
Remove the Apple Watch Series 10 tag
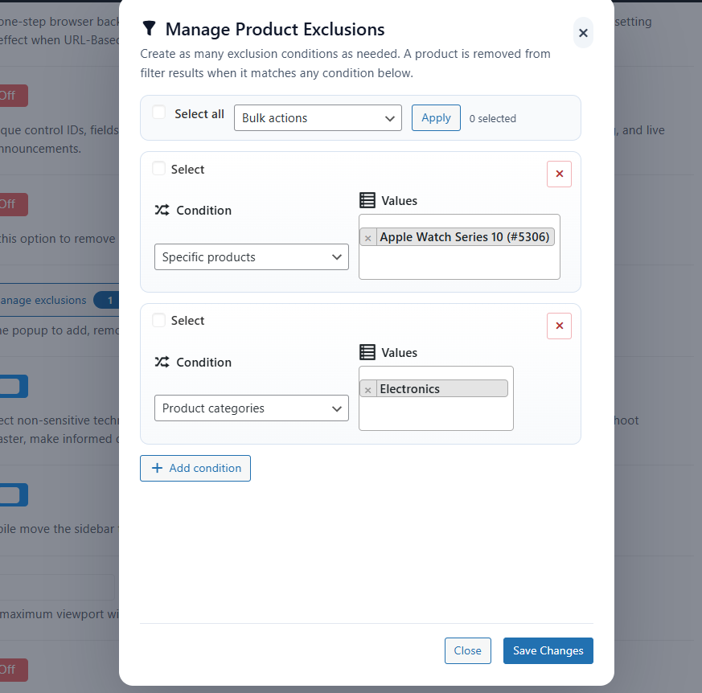pyautogui.click(x=368, y=238)
